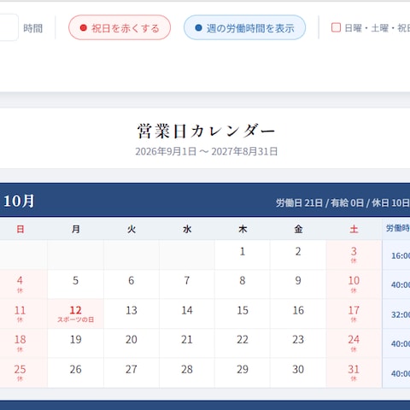Screen dimensions: 410x410
Task: Click the 月 Monday column header
Action: coord(75,229)
